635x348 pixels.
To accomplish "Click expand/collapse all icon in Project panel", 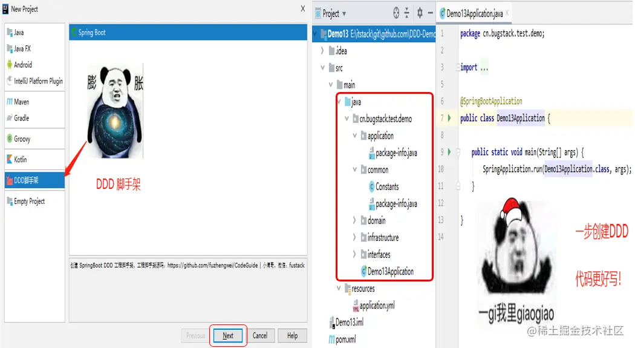I will pos(407,13).
